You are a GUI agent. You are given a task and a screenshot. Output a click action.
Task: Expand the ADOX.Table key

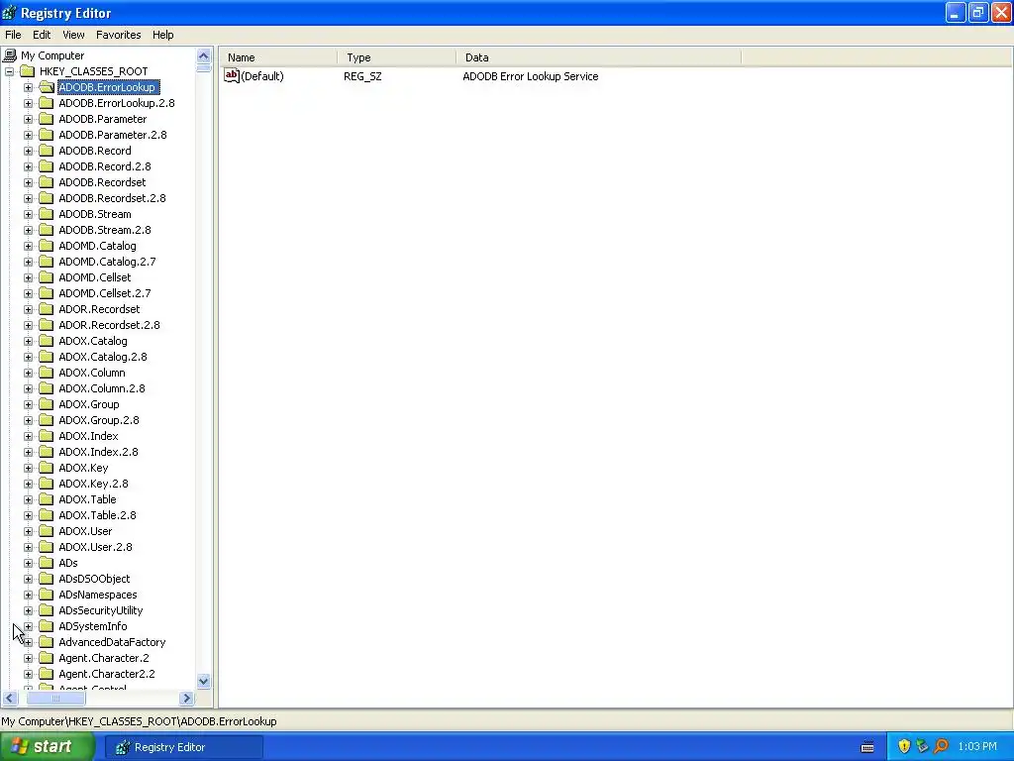28,499
